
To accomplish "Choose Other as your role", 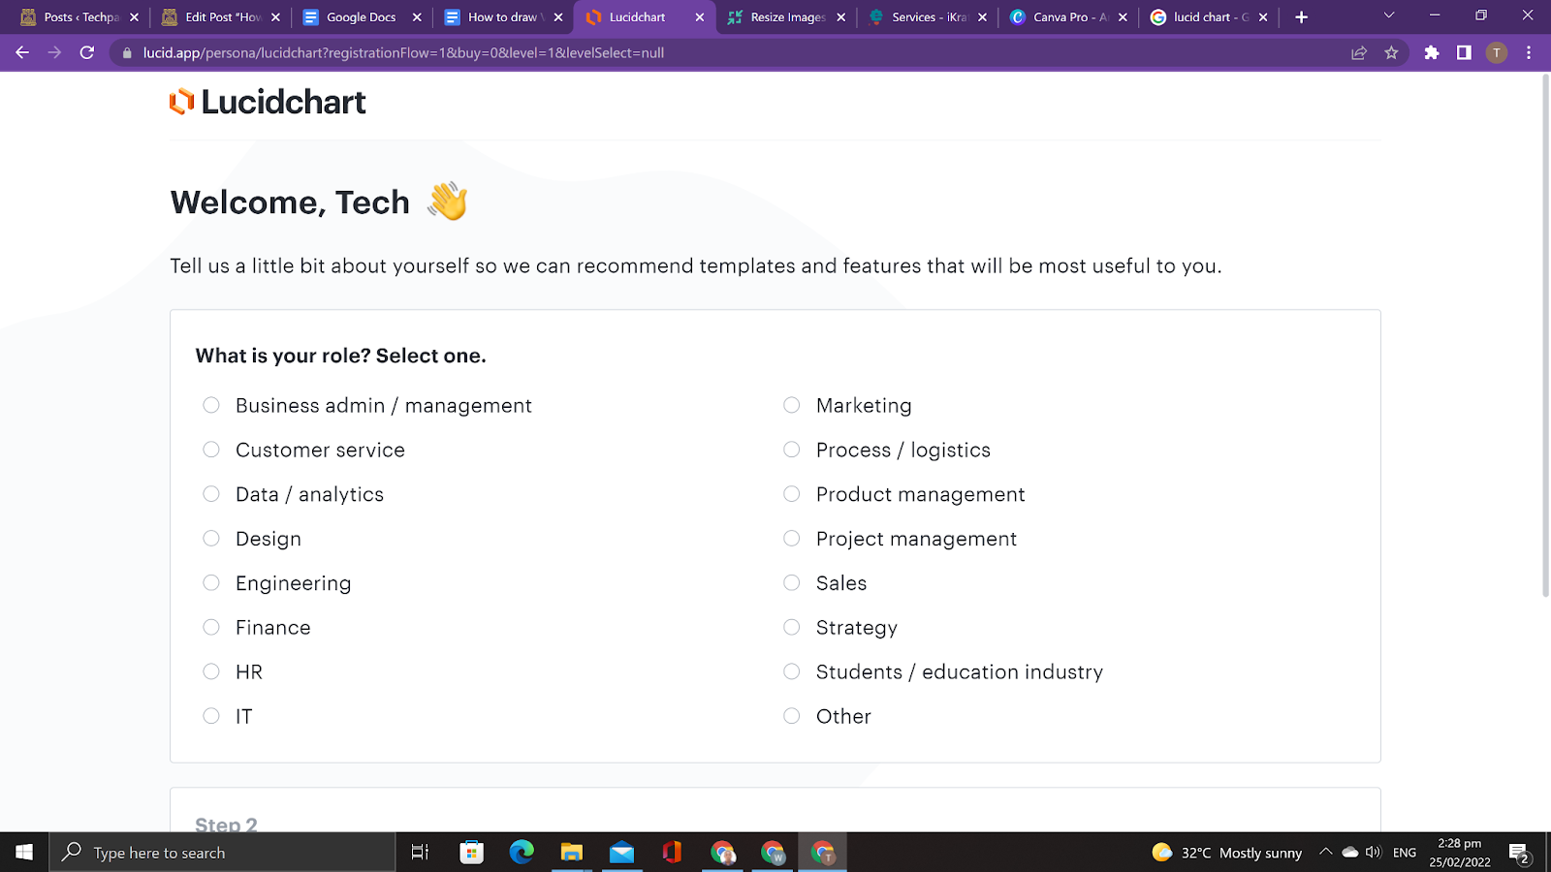I will (792, 716).
